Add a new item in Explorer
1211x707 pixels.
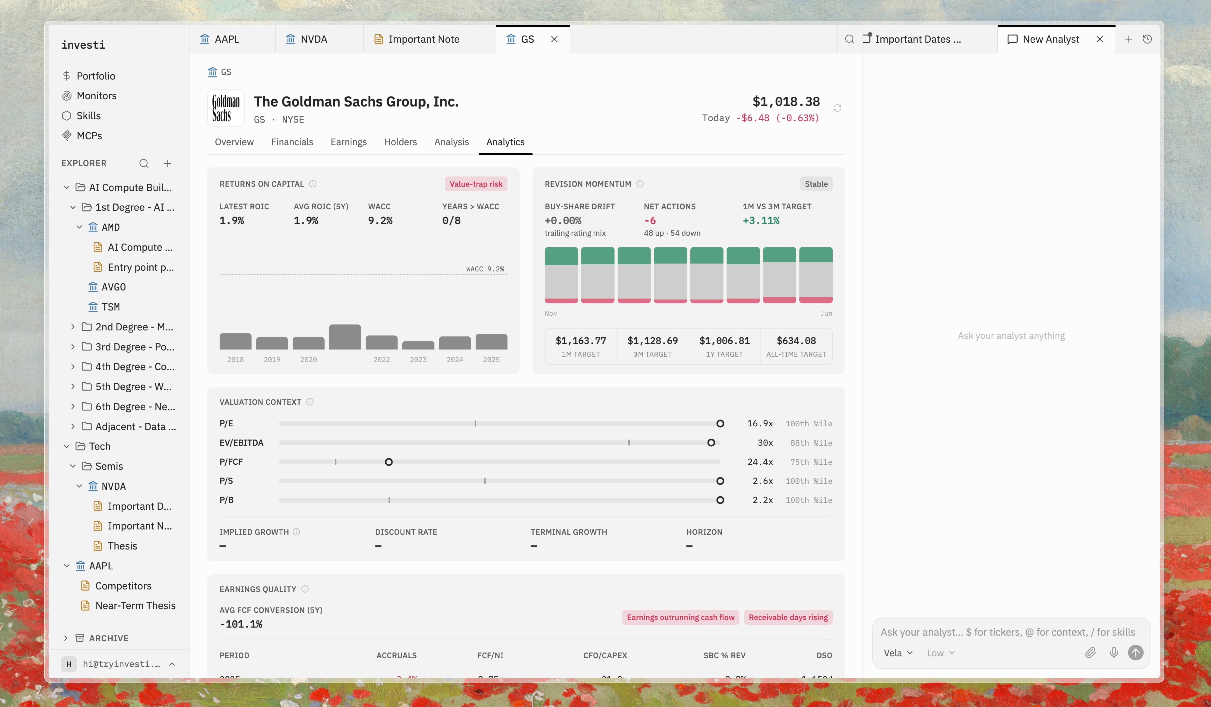tap(167, 163)
